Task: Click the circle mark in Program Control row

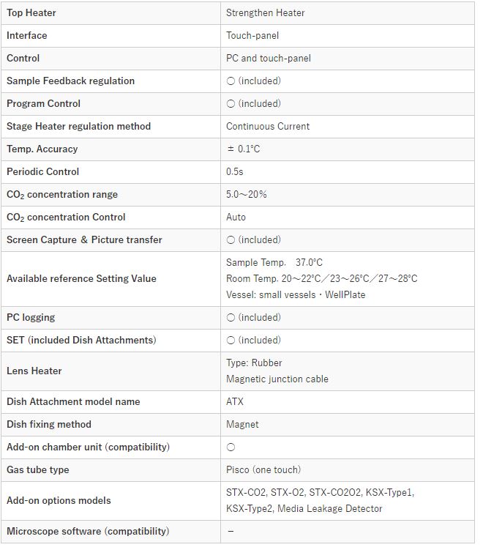Action: click(231, 103)
